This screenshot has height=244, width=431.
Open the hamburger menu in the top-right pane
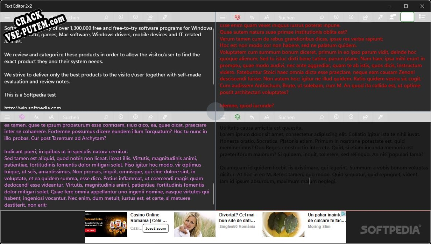point(222,17)
